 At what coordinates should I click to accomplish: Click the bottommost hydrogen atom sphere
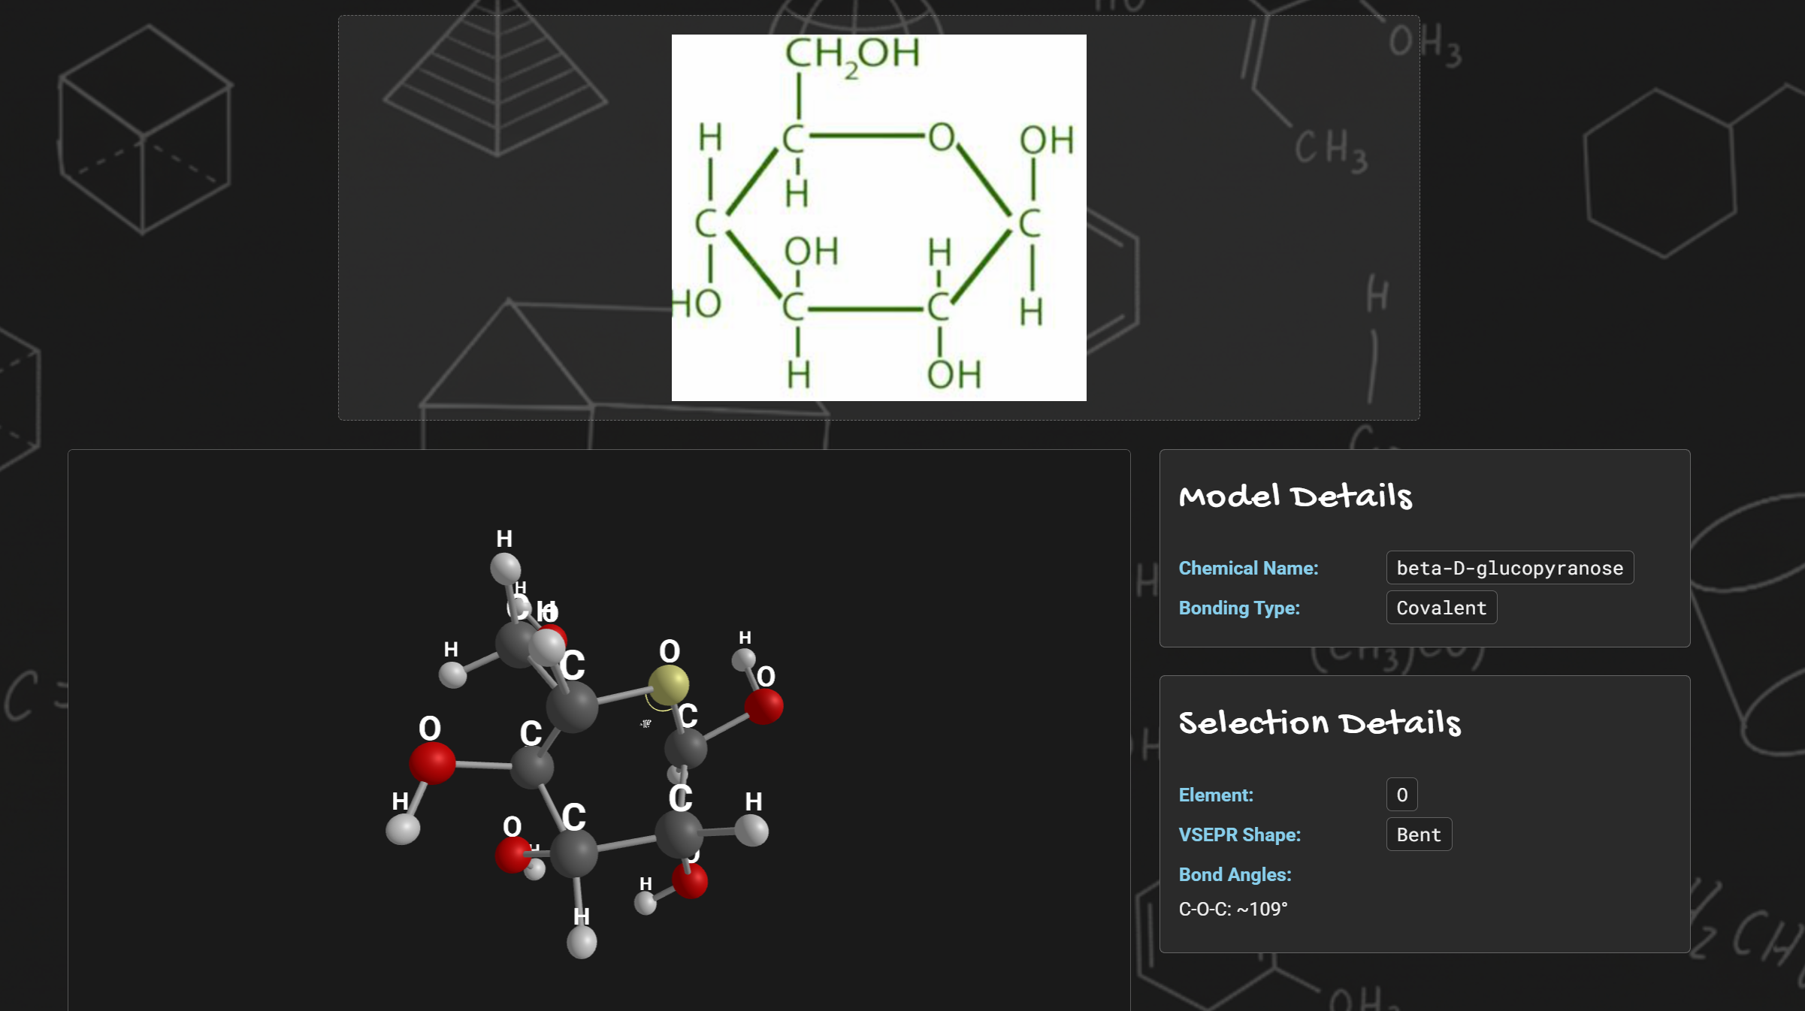(x=582, y=942)
